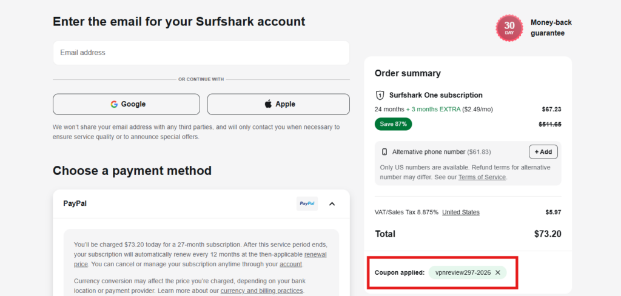Click the PayPal logo badge
Image resolution: width=621 pixels, height=296 pixels.
307,203
